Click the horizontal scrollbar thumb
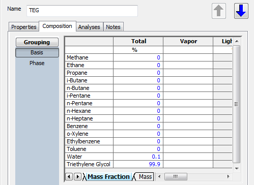The image size is (254, 185). pos(176,177)
